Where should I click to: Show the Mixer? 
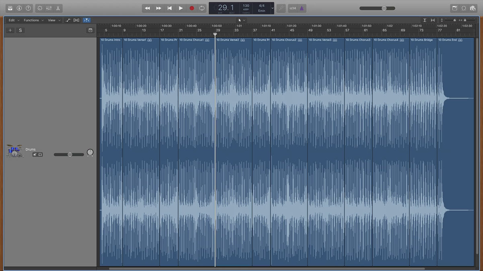(49, 8)
